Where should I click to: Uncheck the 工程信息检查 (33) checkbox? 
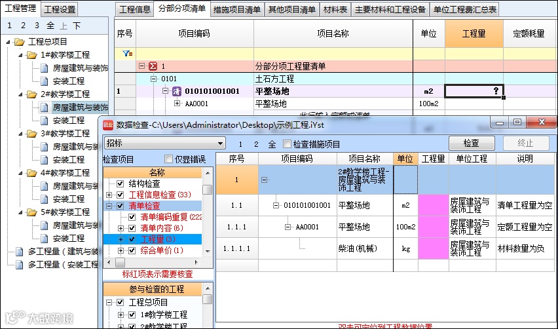tap(121, 195)
